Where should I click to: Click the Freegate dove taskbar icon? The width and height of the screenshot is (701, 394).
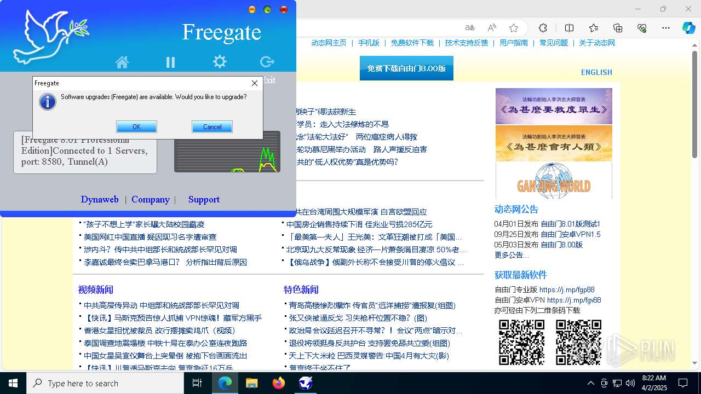(306, 383)
